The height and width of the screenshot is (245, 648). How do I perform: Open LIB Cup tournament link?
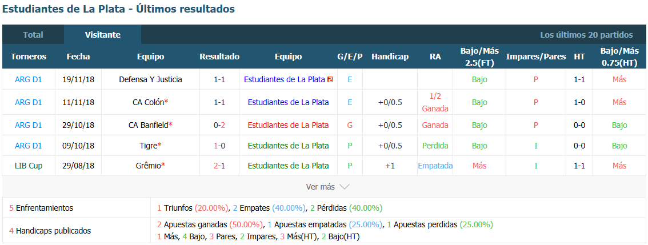[x=28, y=166]
